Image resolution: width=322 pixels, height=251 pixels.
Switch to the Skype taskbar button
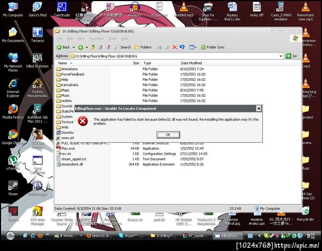pos(131,235)
